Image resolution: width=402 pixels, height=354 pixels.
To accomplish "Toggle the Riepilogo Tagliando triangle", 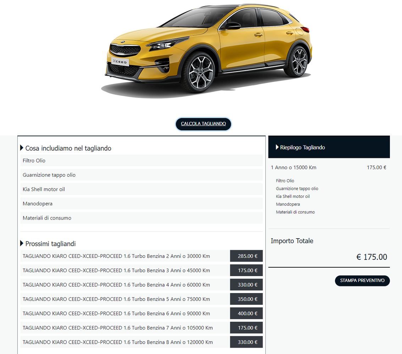I will [277, 147].
